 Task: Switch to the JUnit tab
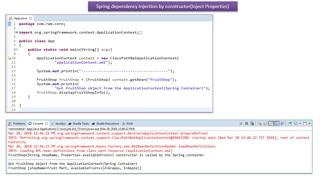pos(127,124)
